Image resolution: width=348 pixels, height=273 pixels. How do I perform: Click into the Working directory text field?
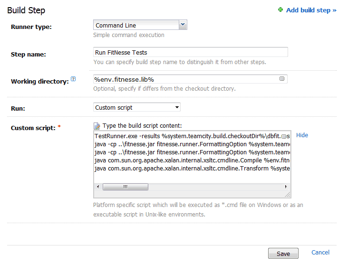[x=185, y=79]
